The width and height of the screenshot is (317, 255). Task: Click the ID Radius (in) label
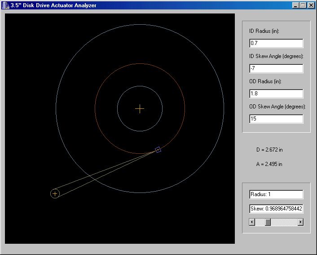[x=264, y=31]
